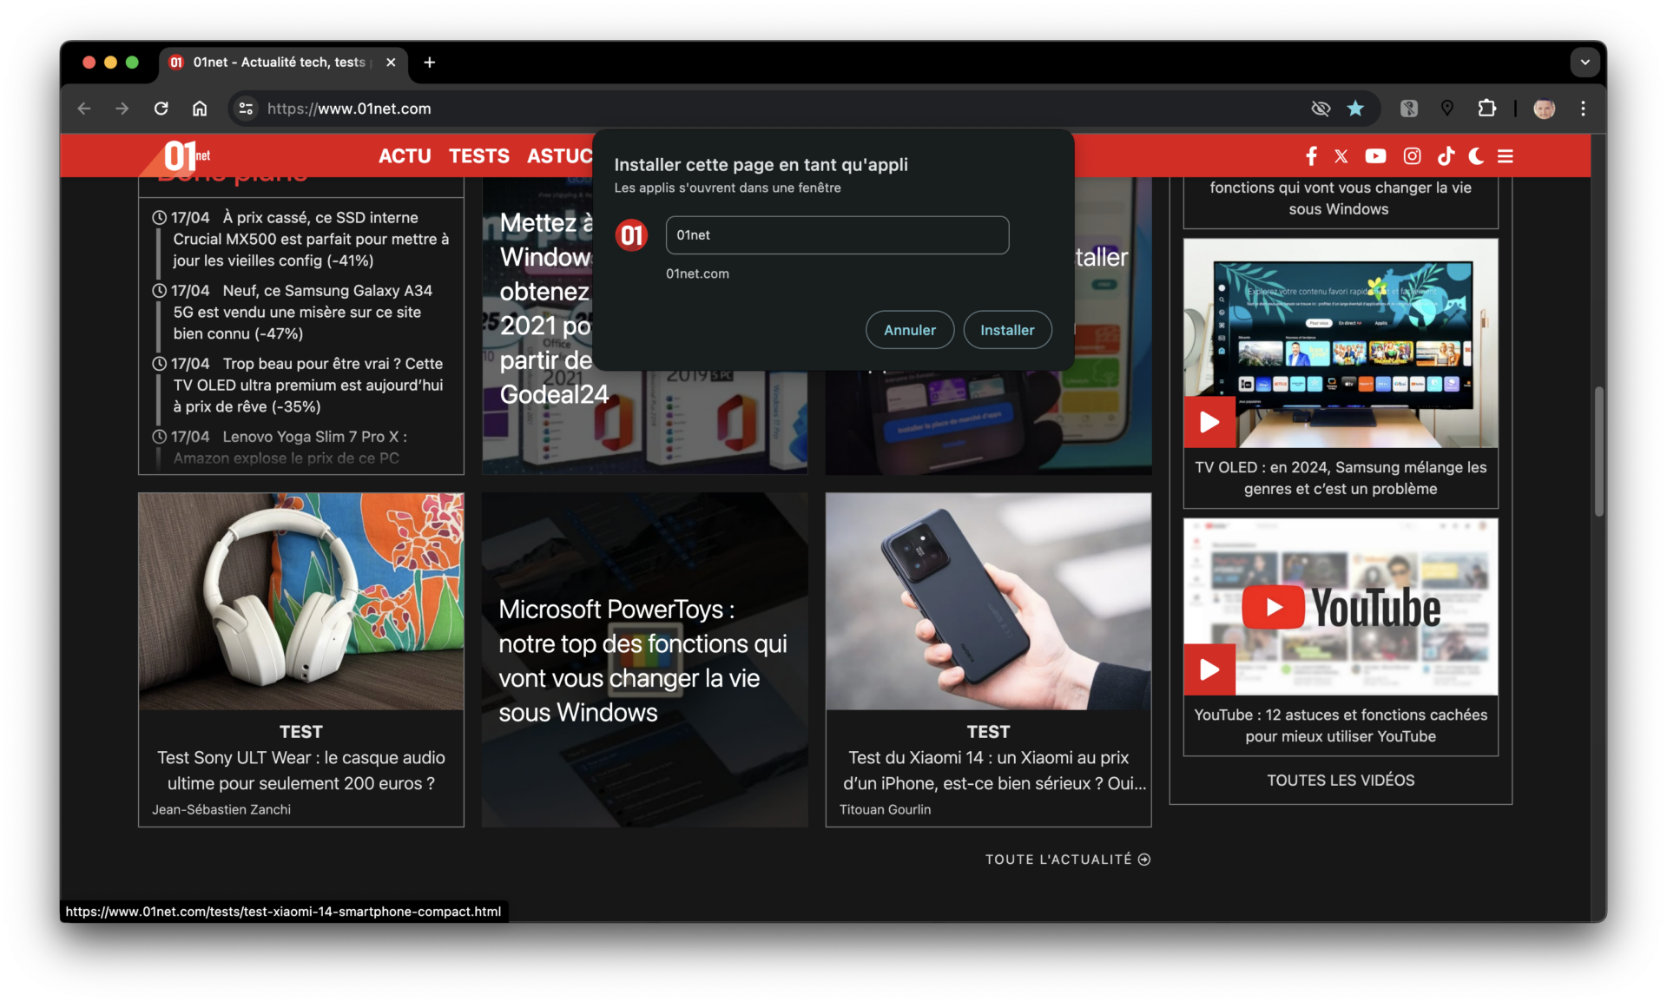Open the ACTU menu section

(405, 156)
